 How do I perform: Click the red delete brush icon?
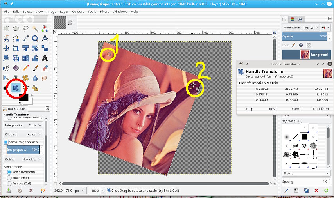316,190
